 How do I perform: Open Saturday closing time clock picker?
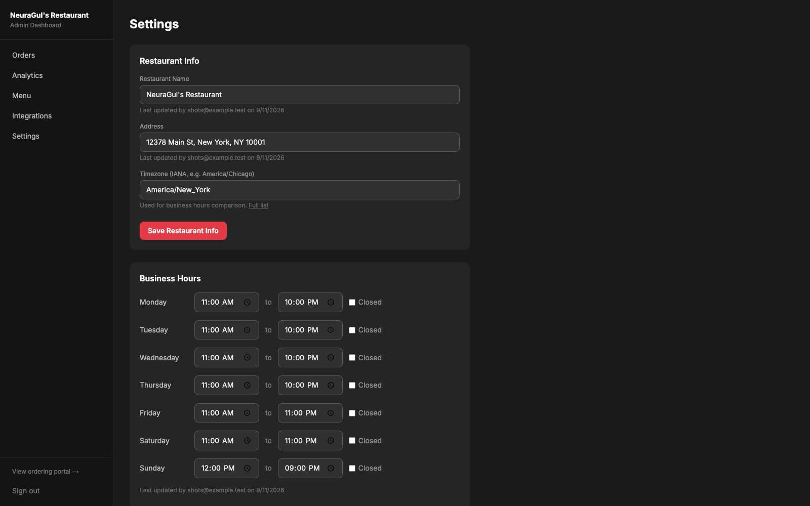(x=331, y=441)
